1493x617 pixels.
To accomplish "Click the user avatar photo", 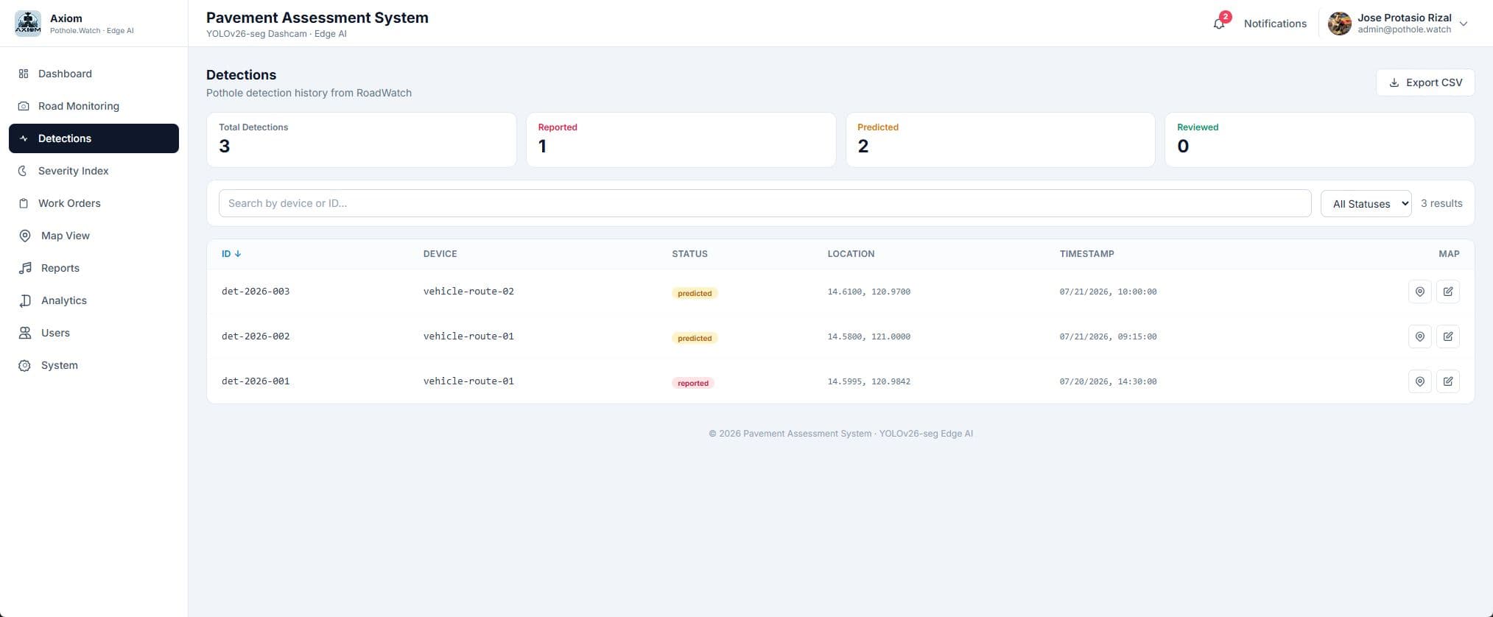I will click(x=1340, y=24).
